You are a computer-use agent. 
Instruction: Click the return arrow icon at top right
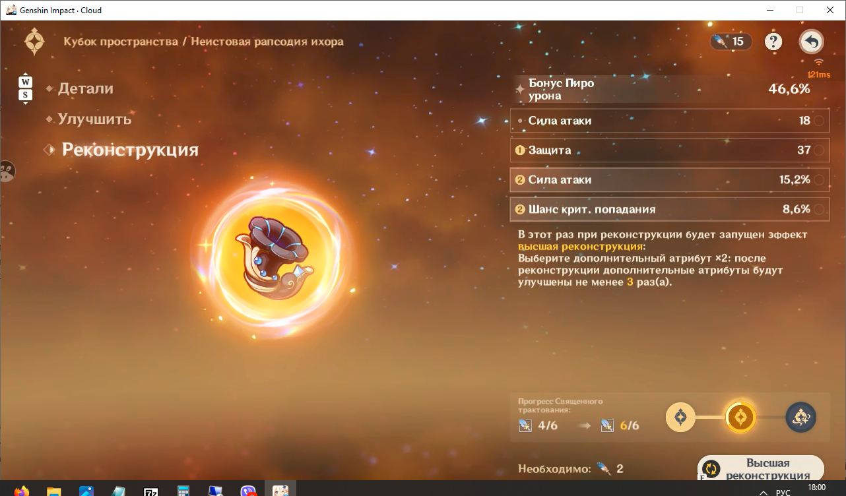(811, 42)
